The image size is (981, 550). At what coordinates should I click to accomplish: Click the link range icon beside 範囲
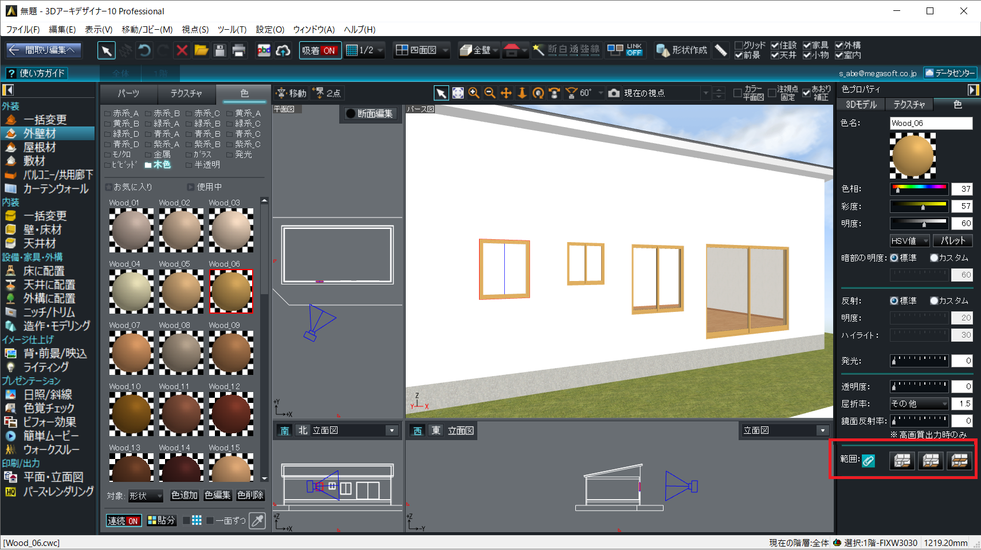869,460
